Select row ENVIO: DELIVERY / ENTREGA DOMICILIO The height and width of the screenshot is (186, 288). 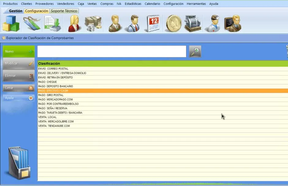pyautogui.click(x=163, y=73)
